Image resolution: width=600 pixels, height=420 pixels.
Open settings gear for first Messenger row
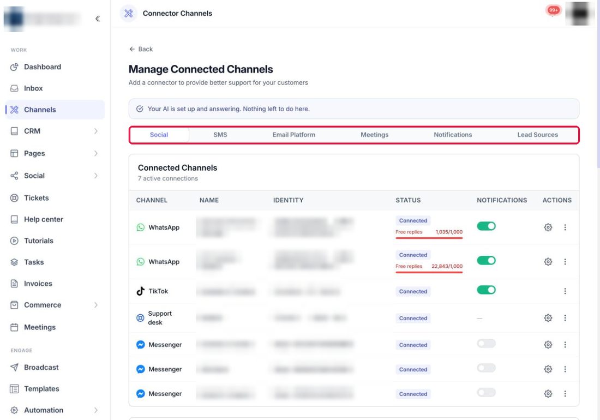click(548, 345)
